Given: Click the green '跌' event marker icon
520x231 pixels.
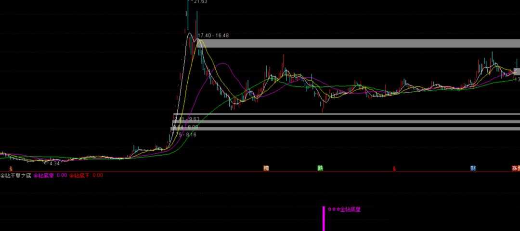Looking at the screenshot, I should (x=320, y=168).
